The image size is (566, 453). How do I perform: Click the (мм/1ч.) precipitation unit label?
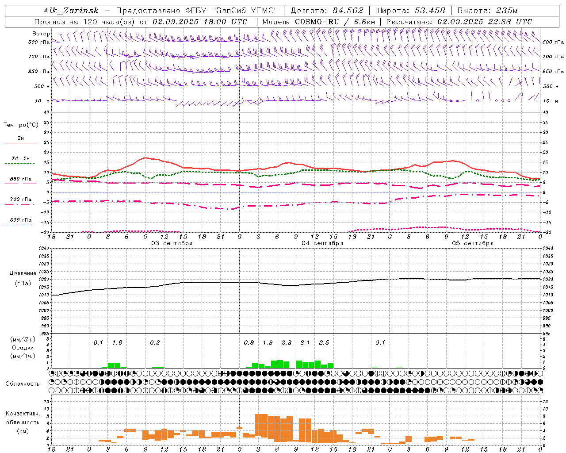pyautogui.click(x=23, y=356)
